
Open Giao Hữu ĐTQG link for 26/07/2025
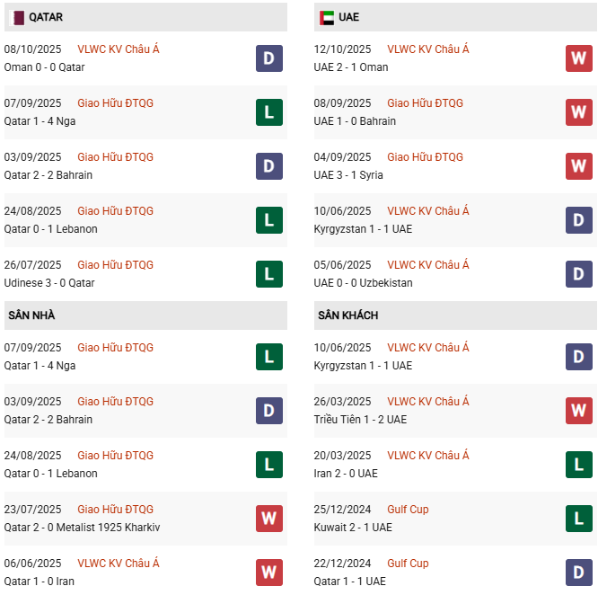click(x=115, y=265)
